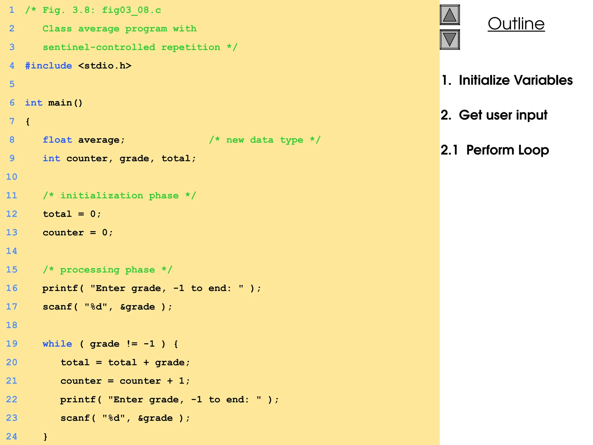Select outline item 1. Initialize Variables
The width and height of the screenshot is (593, 445).
click(507, 80)
